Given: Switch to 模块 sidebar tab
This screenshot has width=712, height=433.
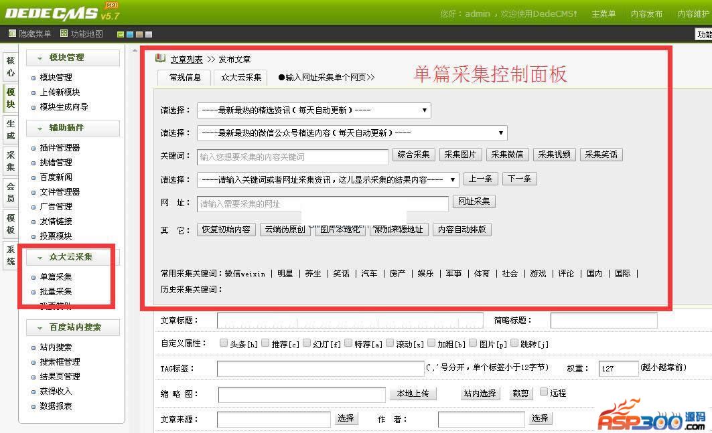Looking at the screenshot, I should pyautogui.click(x=11, y=98).
